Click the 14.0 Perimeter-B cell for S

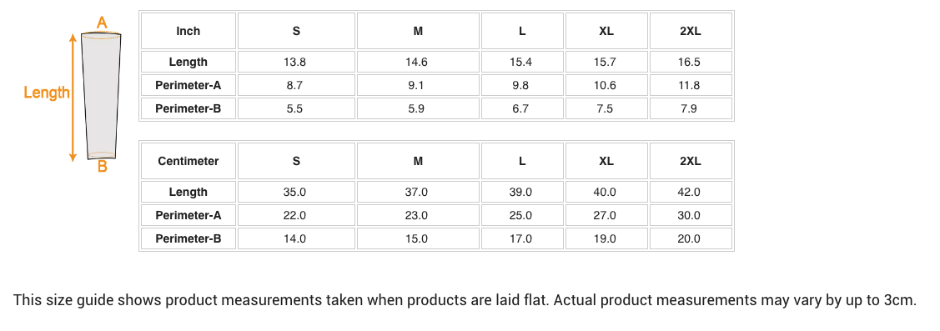tap(296, 238)
